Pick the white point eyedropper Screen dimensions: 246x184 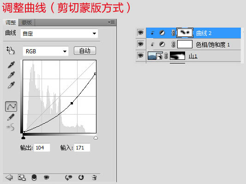pyautogui.click(x=11, y=85)
